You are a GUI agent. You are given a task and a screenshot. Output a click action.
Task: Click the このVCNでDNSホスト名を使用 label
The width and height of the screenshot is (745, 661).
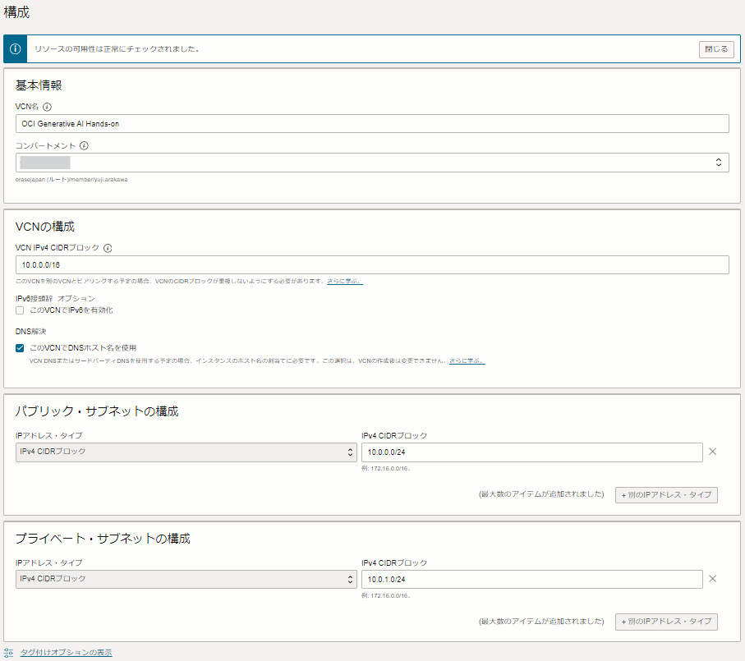[x=83, y=348]
